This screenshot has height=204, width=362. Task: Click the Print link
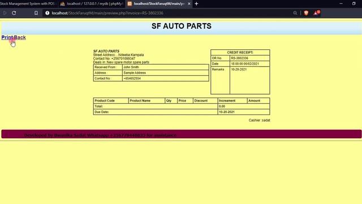(7, 37)
